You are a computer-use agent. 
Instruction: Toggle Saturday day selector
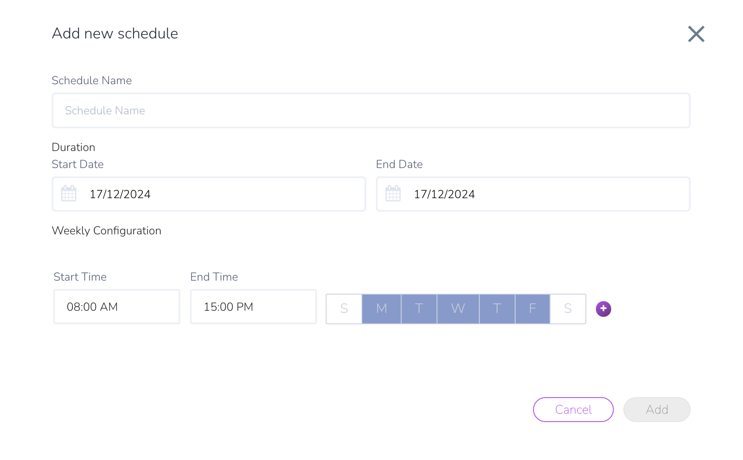[568, 309]
